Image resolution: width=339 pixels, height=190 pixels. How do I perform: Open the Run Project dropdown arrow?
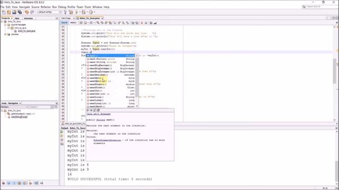pos(80,12)
